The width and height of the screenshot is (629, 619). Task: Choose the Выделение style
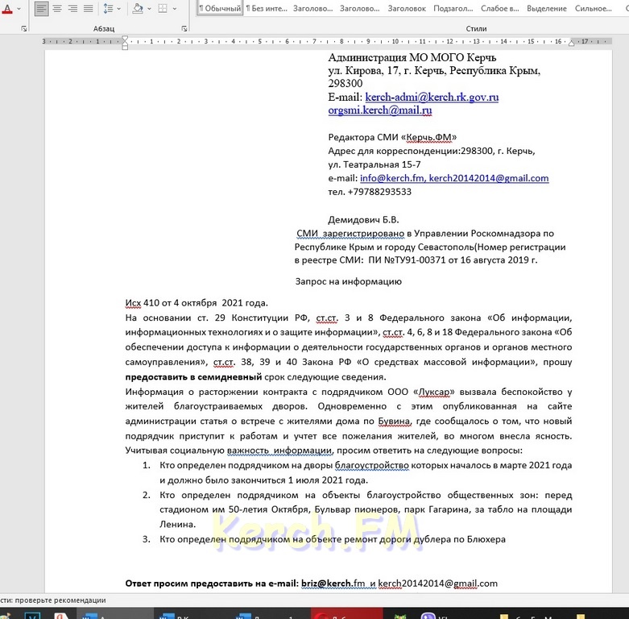546,9
